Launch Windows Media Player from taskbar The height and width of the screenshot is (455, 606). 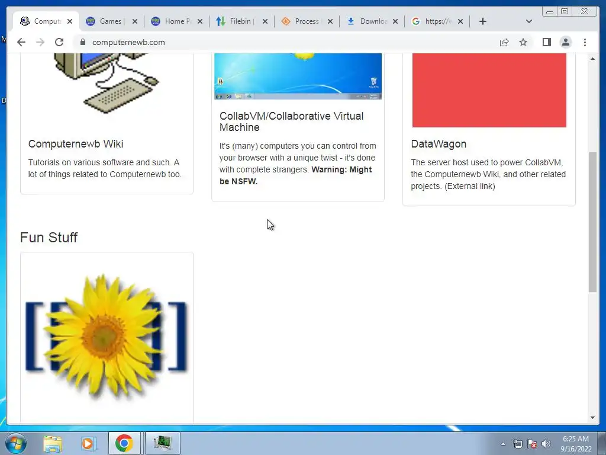(x=88, y=443)
